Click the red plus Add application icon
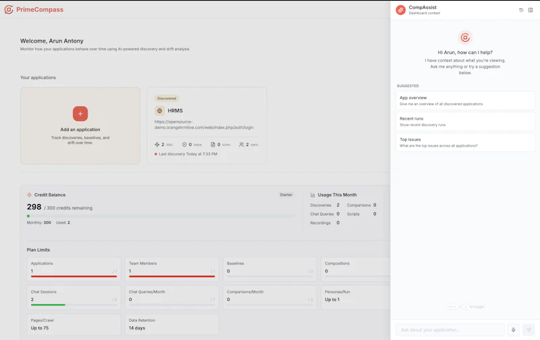Viewport: 540px width, 340px height. point(80,114)
